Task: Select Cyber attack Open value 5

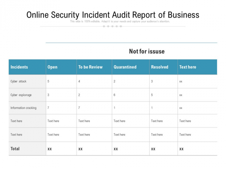Action: (48, 81)
